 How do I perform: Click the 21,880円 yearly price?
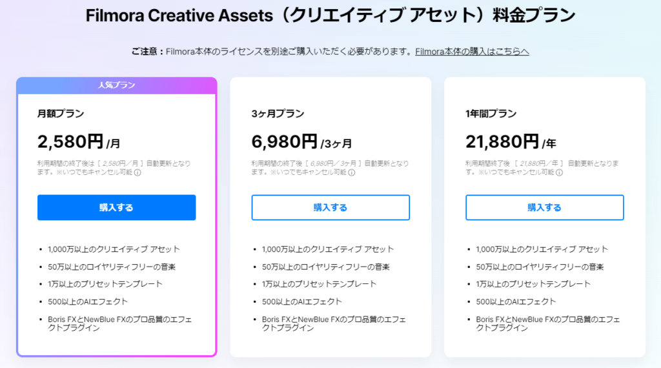click(502, 141)
